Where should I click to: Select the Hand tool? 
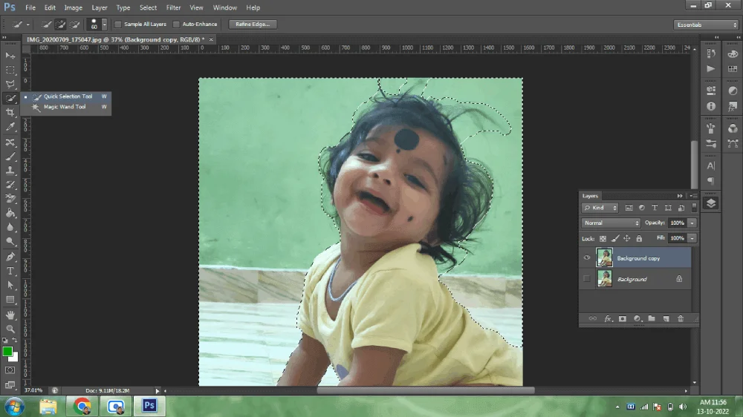(x=10, y=315)
